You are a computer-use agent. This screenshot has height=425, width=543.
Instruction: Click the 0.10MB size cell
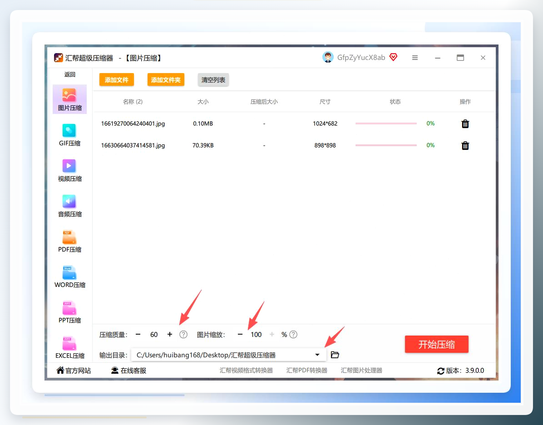(x=203, y=124)
